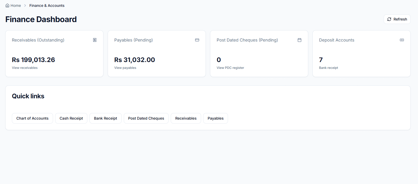
Task: Go to Bank Receipt quick link
Action: [106, 118]
